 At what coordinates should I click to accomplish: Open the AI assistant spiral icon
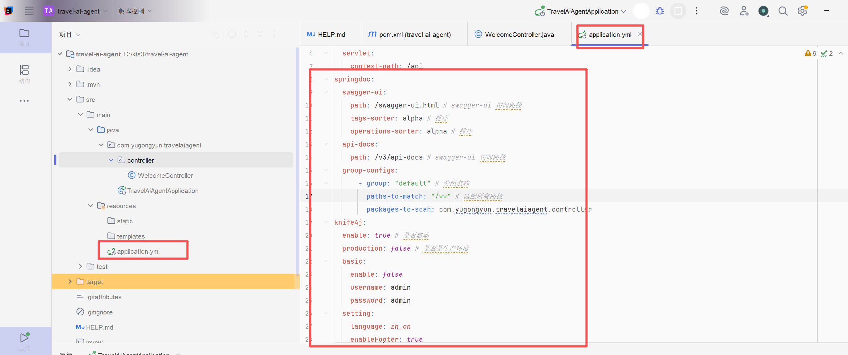[x=724, y=11]
